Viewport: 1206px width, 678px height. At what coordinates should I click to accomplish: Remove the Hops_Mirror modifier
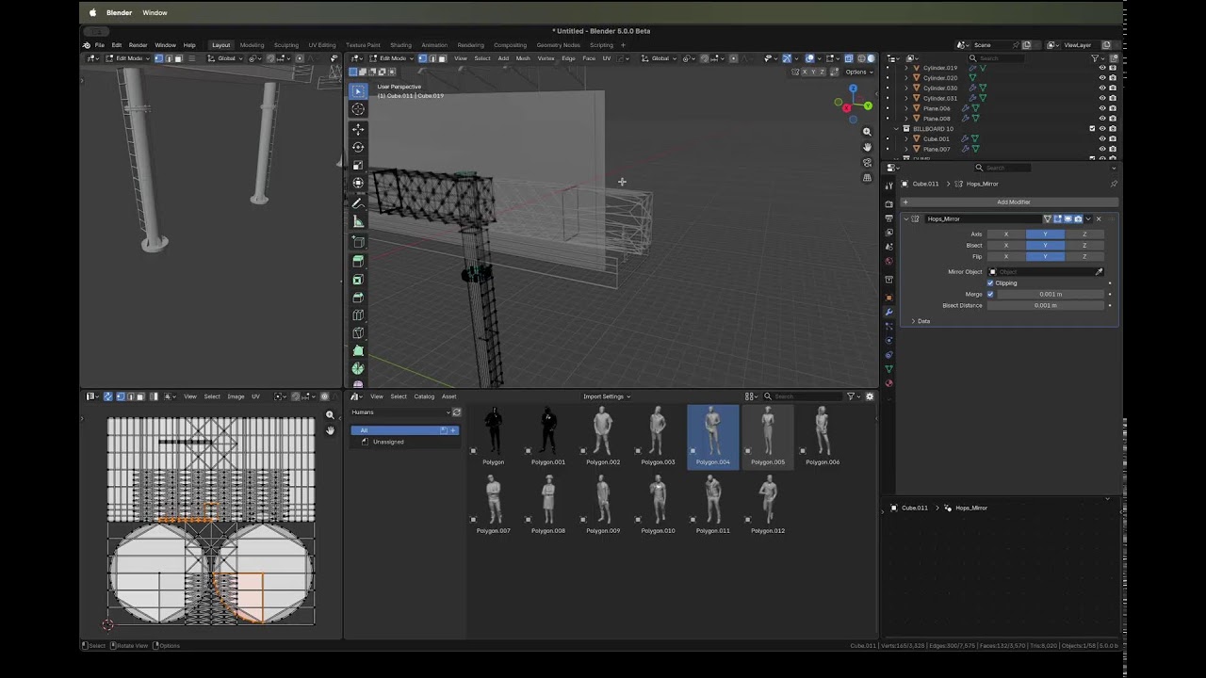pyautogui.click(x=1098, y=218)
